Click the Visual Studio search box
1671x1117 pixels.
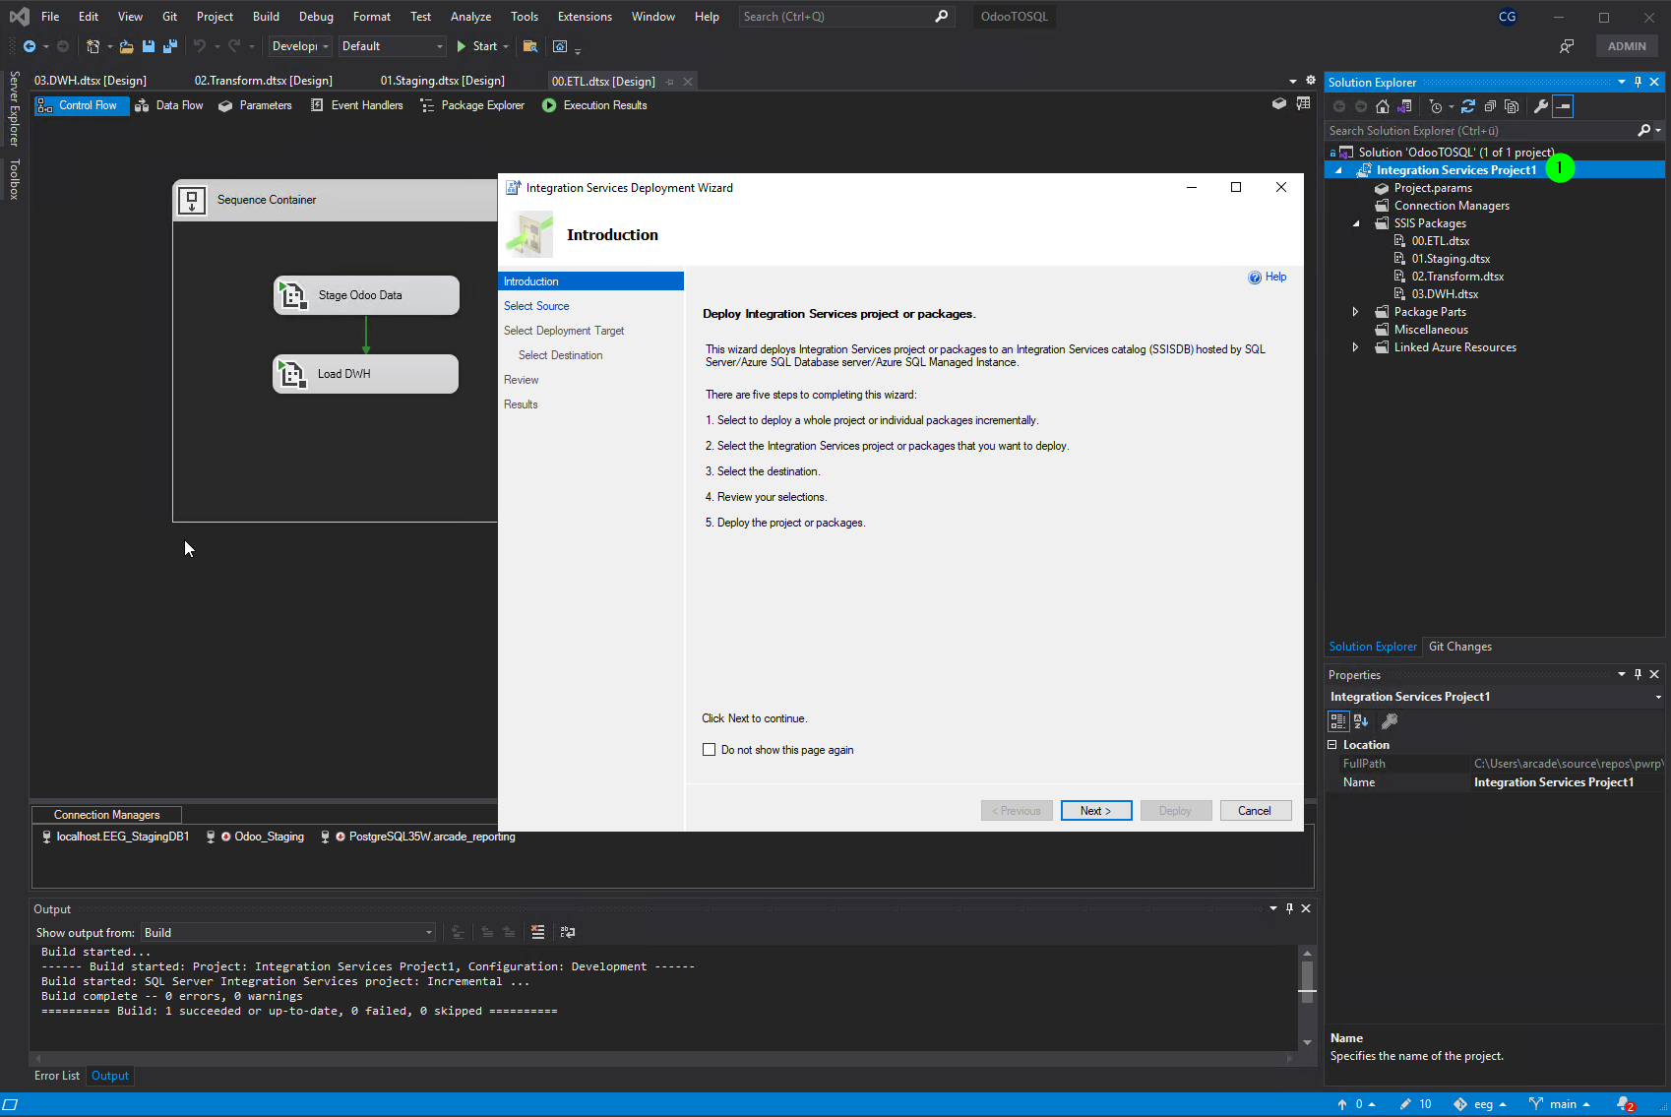[x=845, y=17]
